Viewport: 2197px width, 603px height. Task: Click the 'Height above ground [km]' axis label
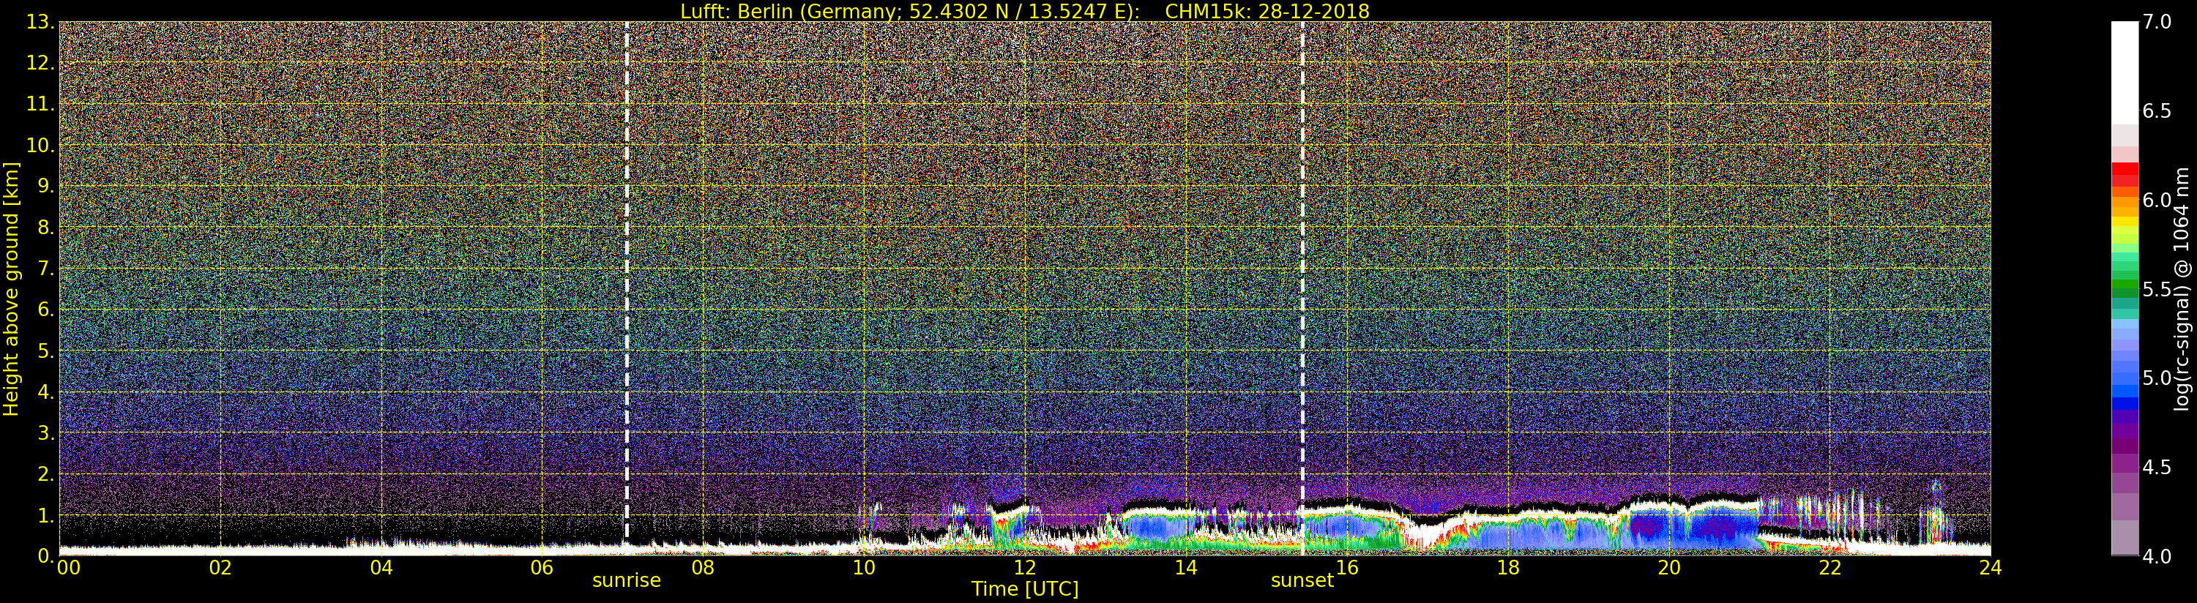click(11, 289)
